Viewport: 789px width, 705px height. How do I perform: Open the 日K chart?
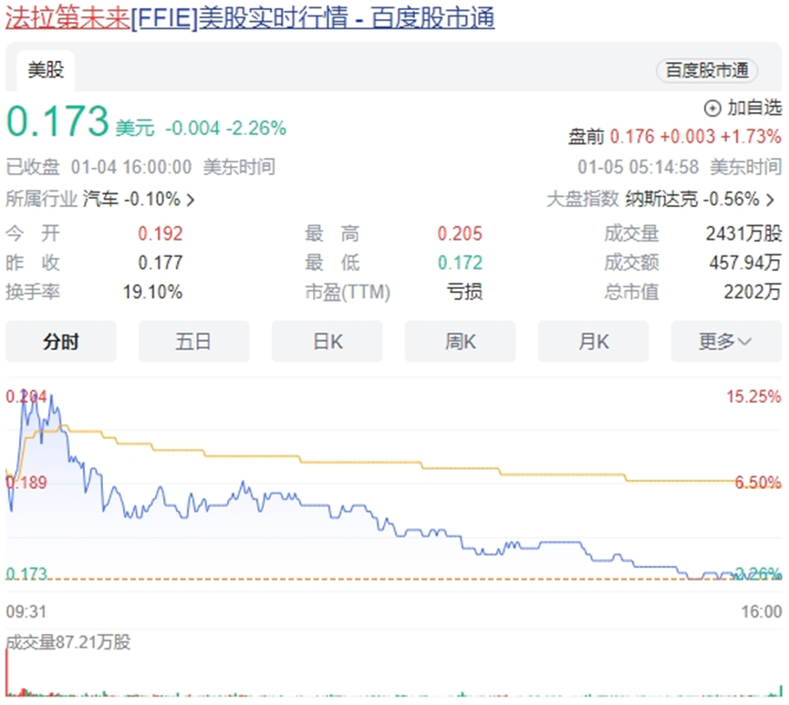[327, 341]
